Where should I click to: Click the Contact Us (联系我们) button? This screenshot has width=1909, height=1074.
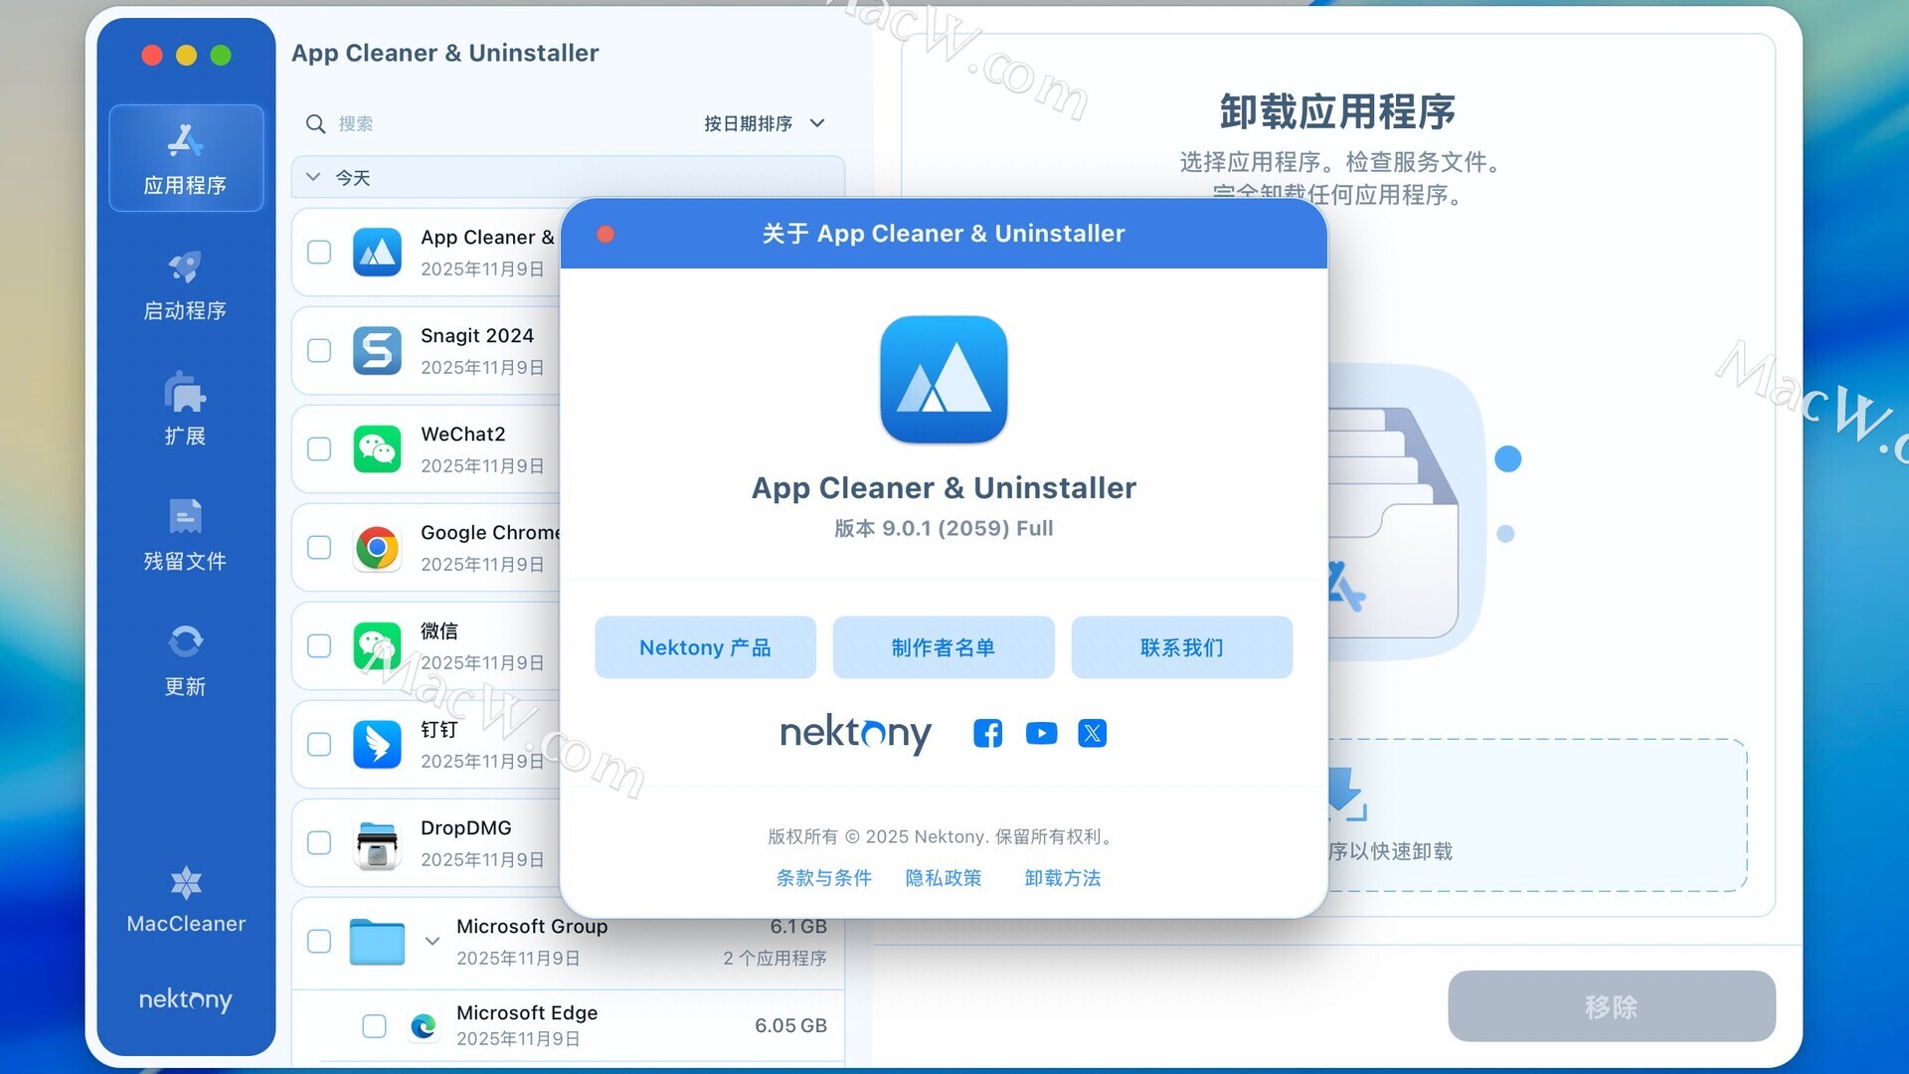pos(1181,647)
